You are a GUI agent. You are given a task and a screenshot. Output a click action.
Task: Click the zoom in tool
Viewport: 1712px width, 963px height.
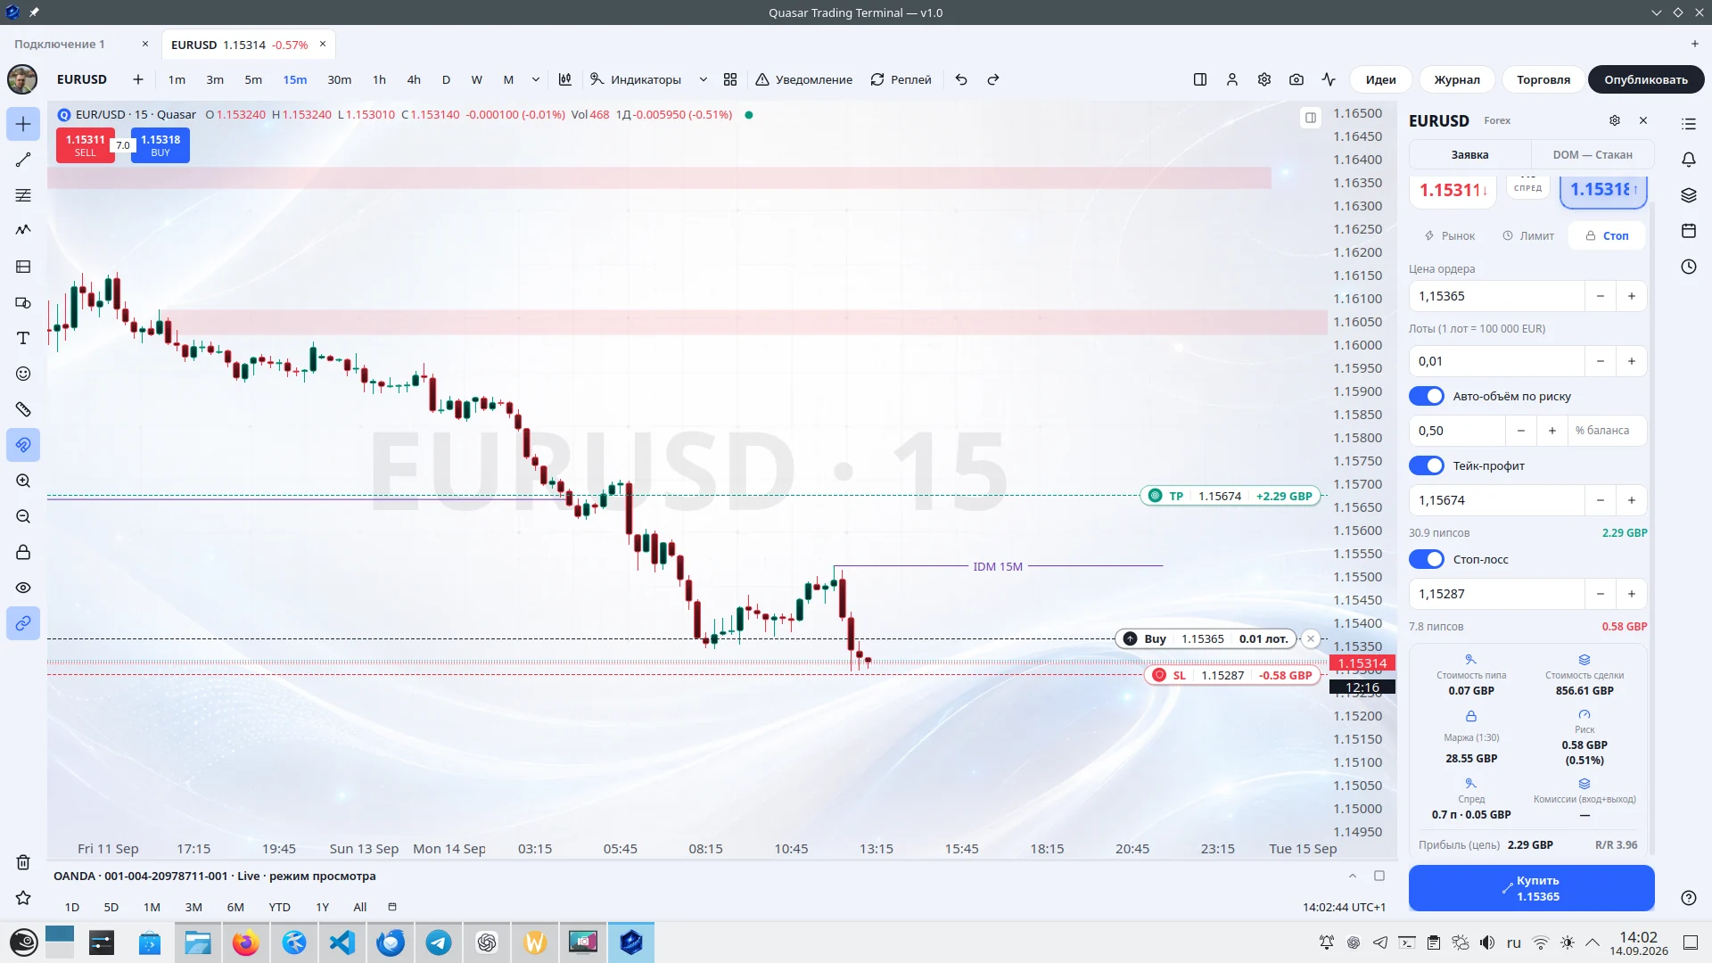click(x=23, y=481)
